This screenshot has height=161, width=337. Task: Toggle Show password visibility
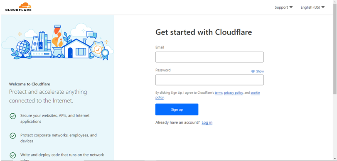(x=257, y=71)
